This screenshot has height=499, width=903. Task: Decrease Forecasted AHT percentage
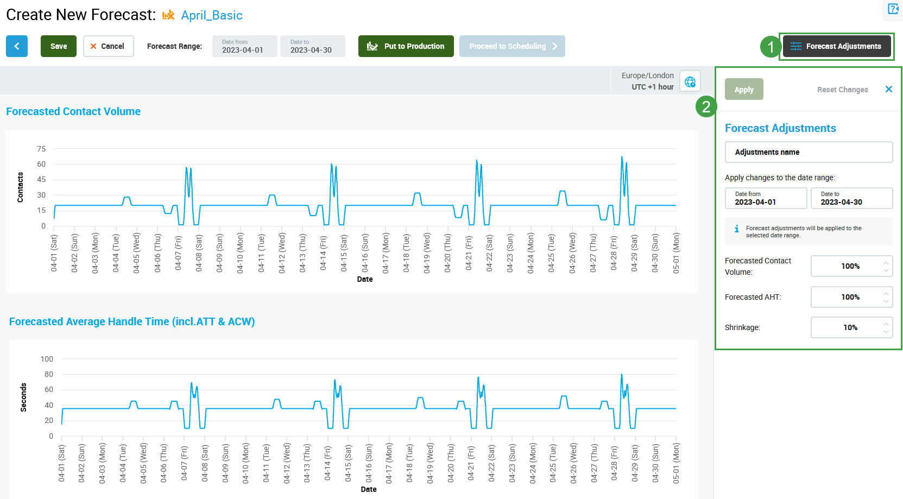[x=886, y=301]
